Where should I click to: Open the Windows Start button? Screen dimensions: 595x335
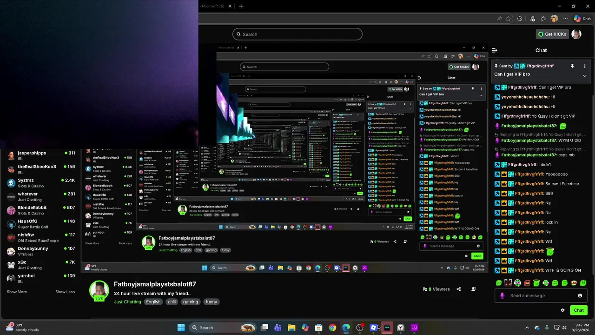click(181, 328)
